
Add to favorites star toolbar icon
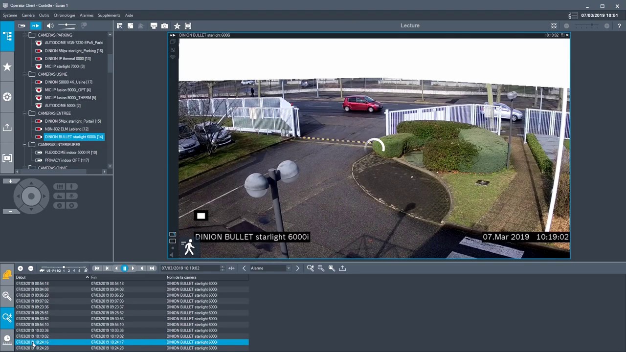coord(177,25)
